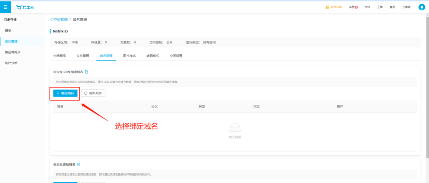The image size is (429, 183).
Task: Click the 类型 column header
Action: 202,106
